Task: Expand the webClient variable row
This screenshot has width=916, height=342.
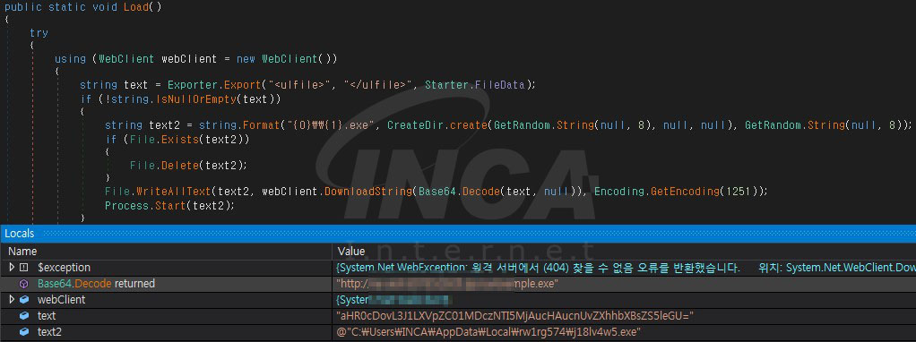Action: point(11,299)
